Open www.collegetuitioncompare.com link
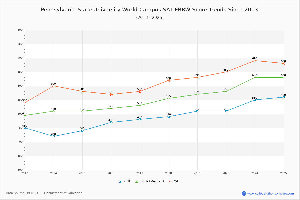The image size is (300, 200). (x=271, y=193)
